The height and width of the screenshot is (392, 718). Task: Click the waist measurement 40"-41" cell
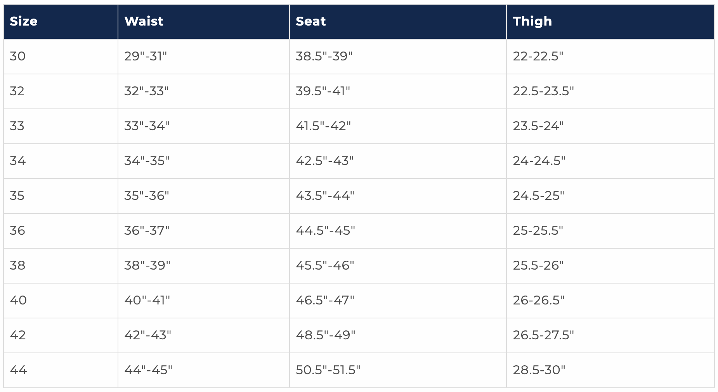[147, 301]
